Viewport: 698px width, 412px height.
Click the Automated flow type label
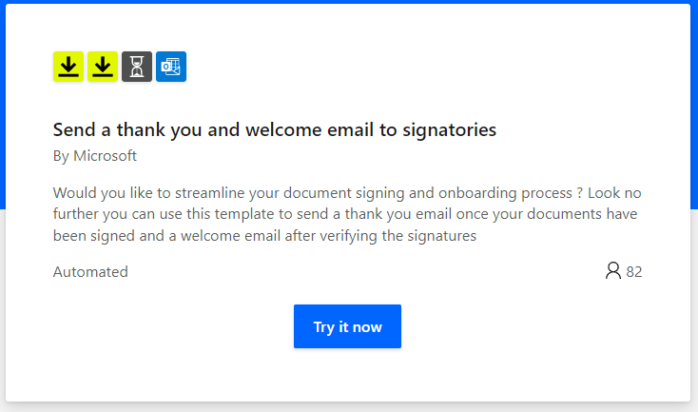(x=90, y=272)
